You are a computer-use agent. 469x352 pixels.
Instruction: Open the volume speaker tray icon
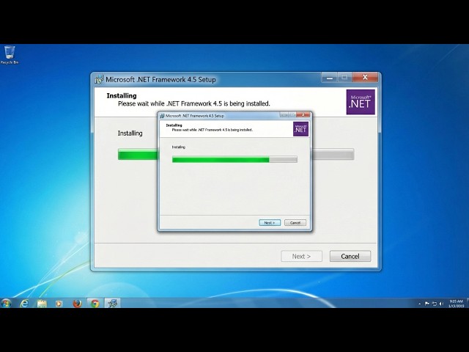click(441, 304)
